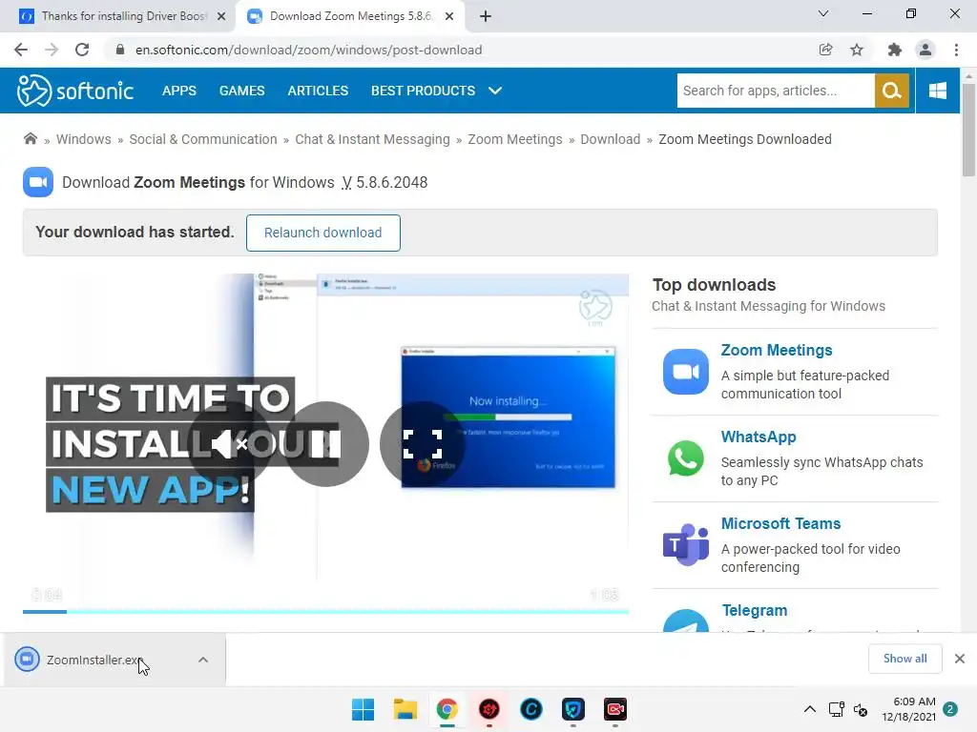The image size is (977, 732).
Task: Open File Explorer from taskbar
Action: [405, 709]
